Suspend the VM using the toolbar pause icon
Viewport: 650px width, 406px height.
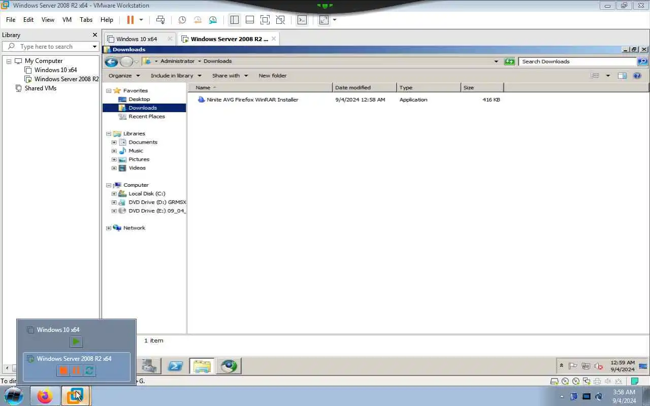(x=130, y=20)
